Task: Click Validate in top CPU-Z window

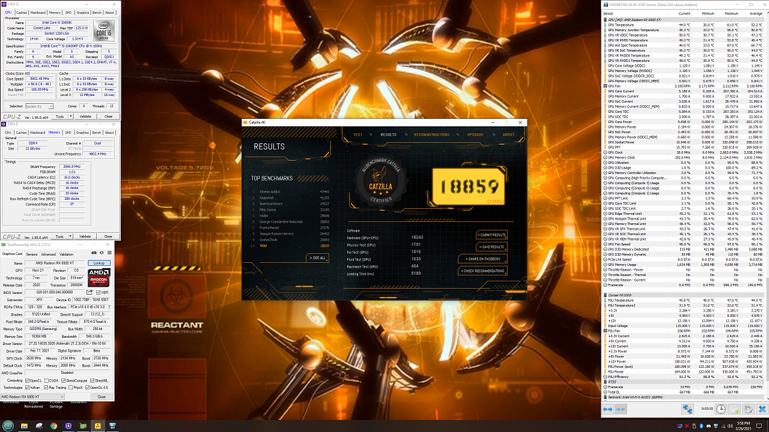Action: 86,116
